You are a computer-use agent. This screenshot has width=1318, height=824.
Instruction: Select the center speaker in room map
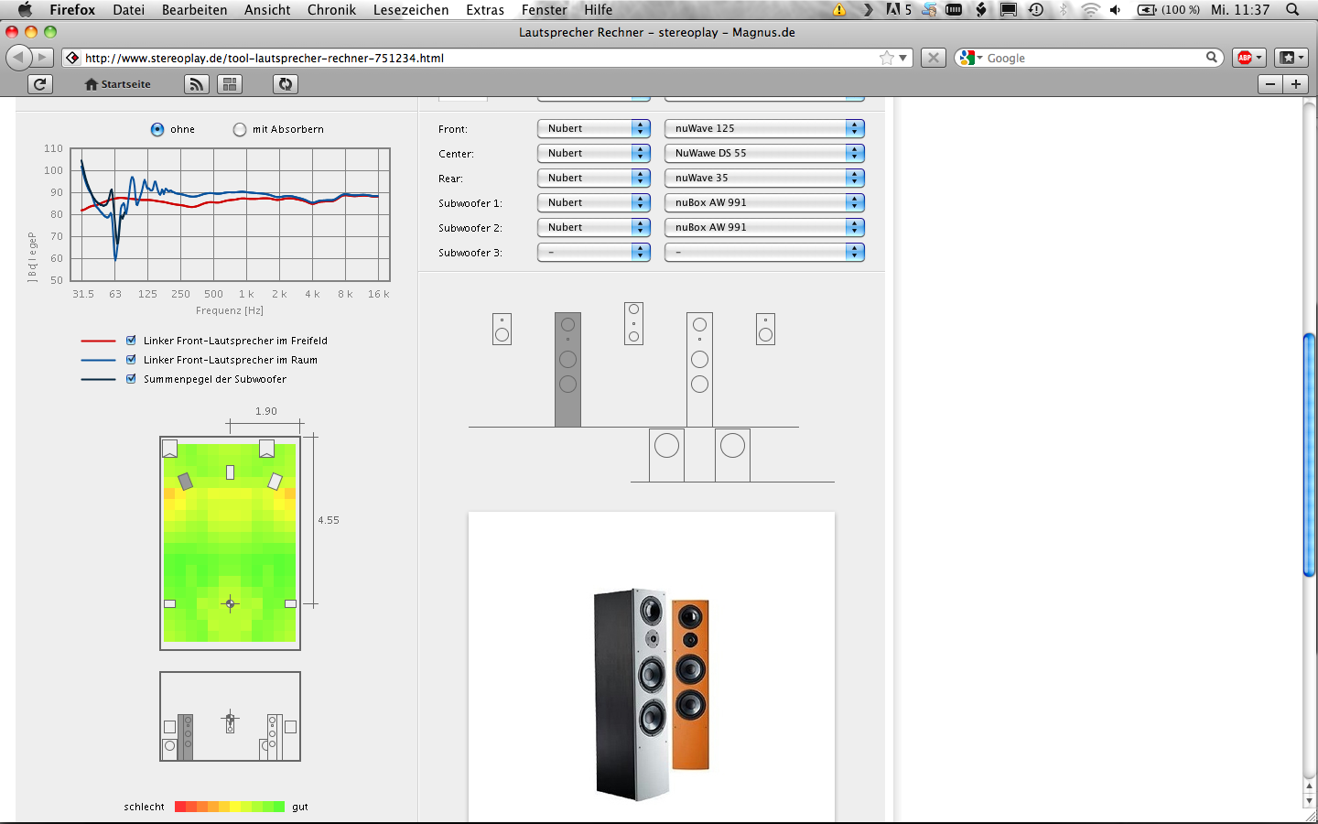pos(230,472)
